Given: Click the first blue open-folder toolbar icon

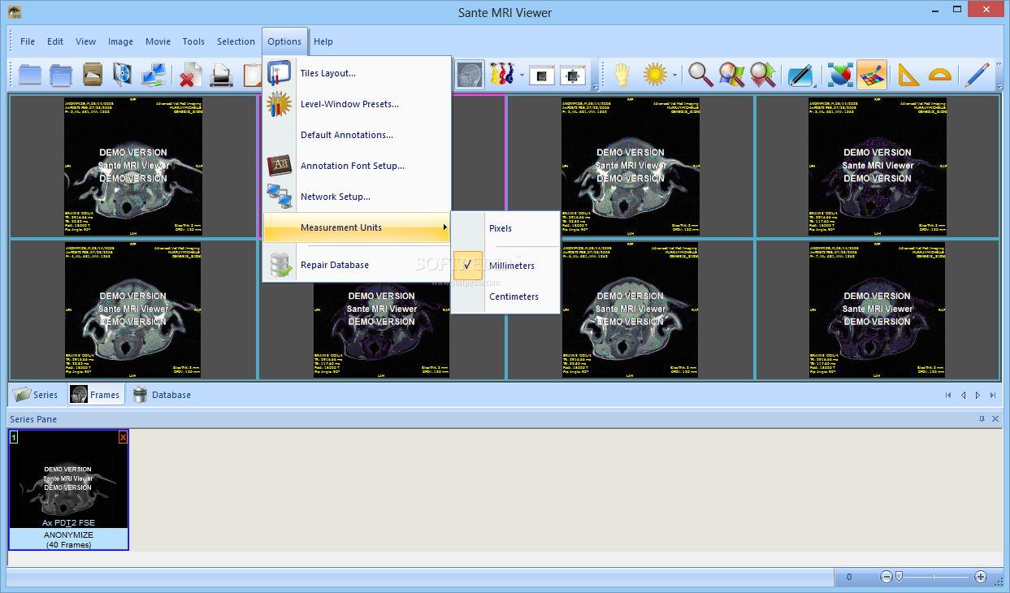Looking at the screenshot, I should (30, 75).
